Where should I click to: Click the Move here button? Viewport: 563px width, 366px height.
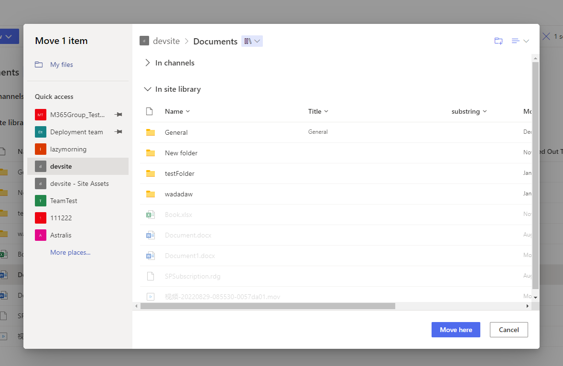[x=455, y=329]
